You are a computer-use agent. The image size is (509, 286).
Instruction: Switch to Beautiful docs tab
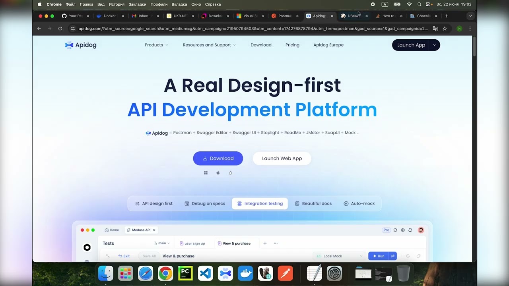[313, 203]
